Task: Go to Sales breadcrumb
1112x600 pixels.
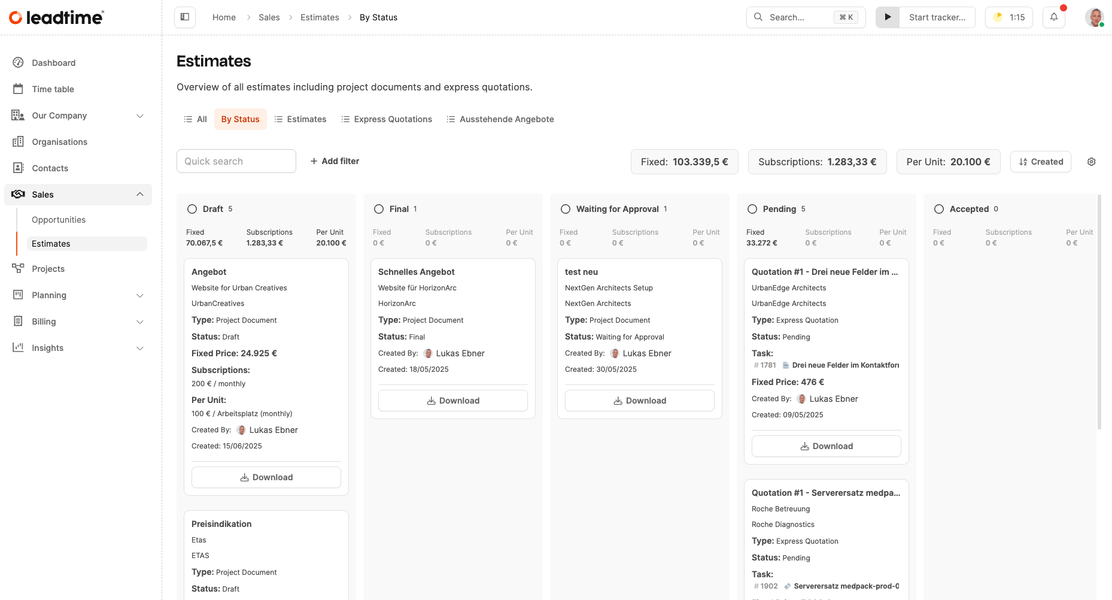Action: tap(269, 17)
